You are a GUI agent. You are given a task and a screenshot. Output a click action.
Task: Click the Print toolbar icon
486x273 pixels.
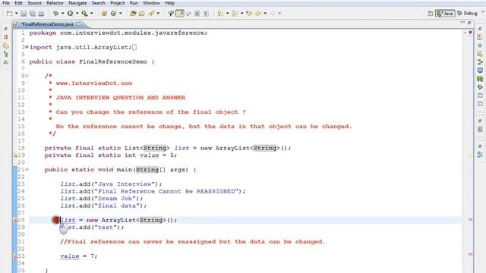(x=41, y=14)
